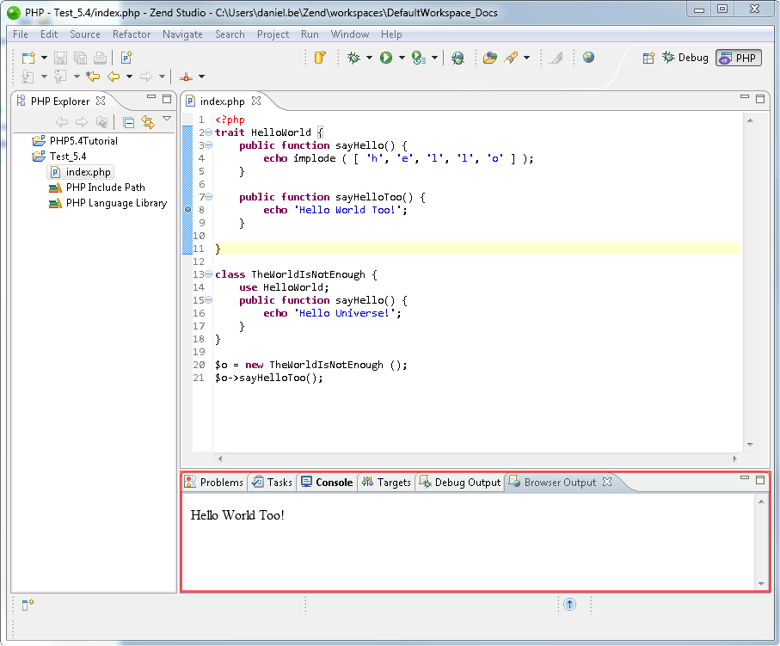Switch to the Targets tab
The width and height of the screenshot is (780, 646).
[386, 483]
